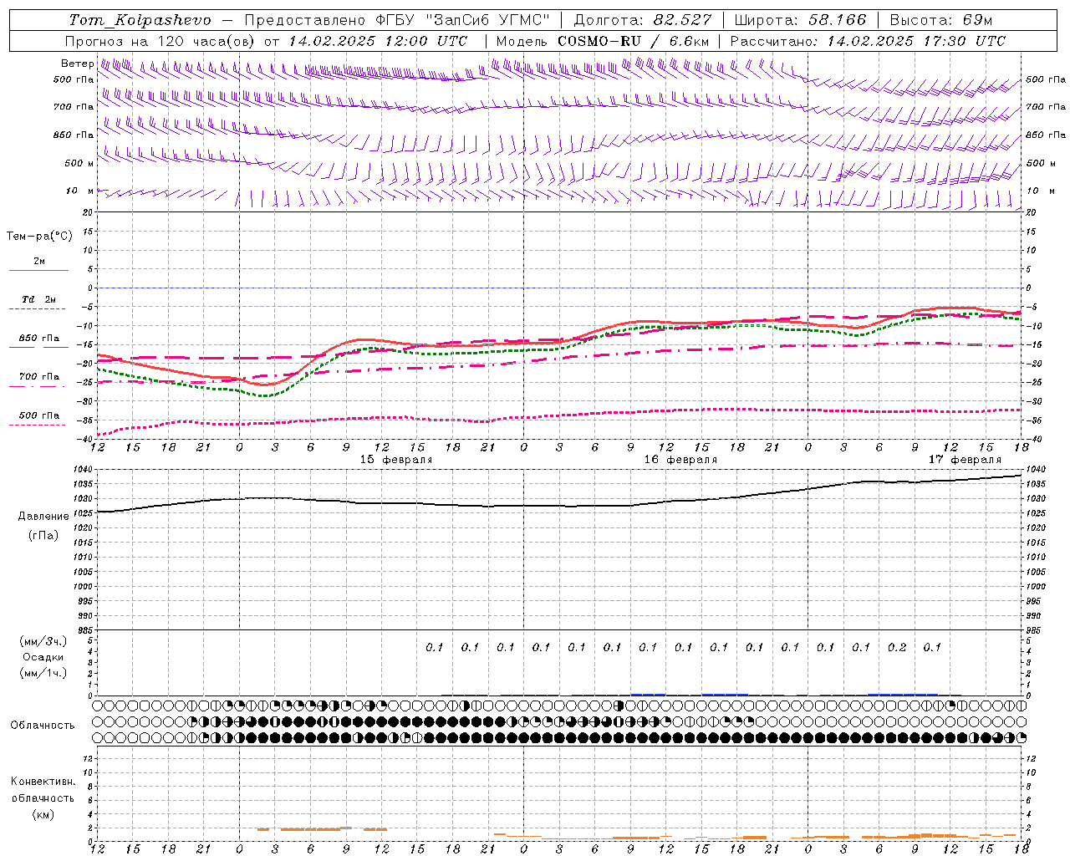The width and height of the screenshot is (1070, 856).
Task: Click the "17 февраля" date label
Action: point(965,460)
